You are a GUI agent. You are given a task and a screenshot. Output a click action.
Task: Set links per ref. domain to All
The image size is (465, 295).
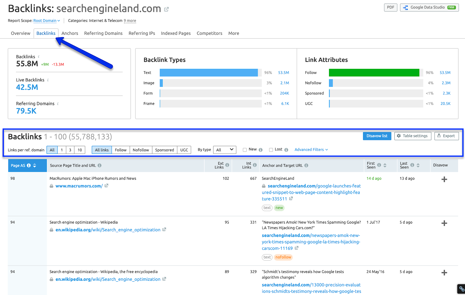(x=52, y=150)
